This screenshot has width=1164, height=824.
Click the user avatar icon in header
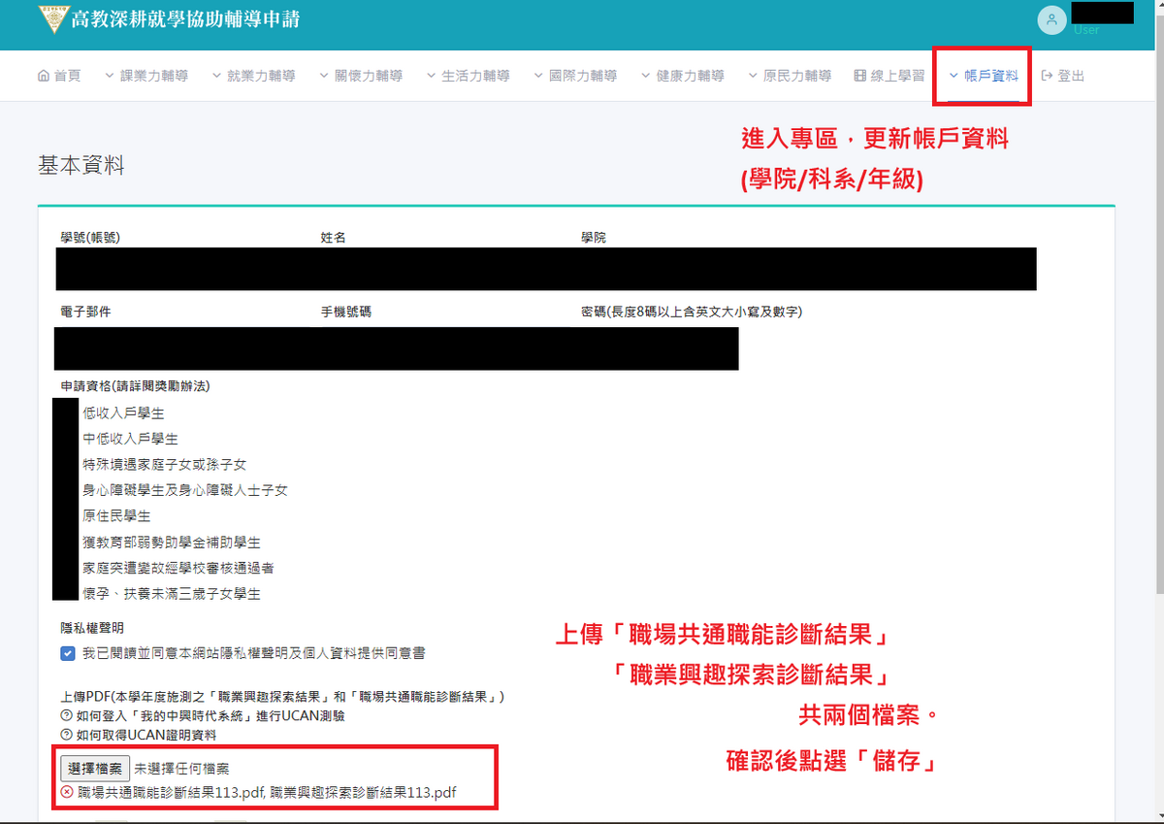click(x=1051, y=20)
